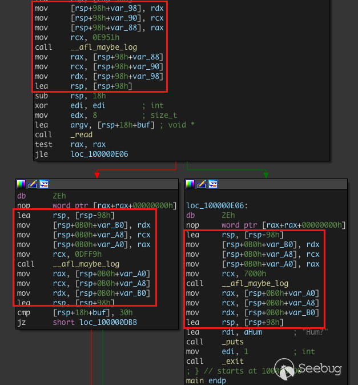Click the line 'mov rax, [rsp+98h+var_88]'

tap(99, 57)
